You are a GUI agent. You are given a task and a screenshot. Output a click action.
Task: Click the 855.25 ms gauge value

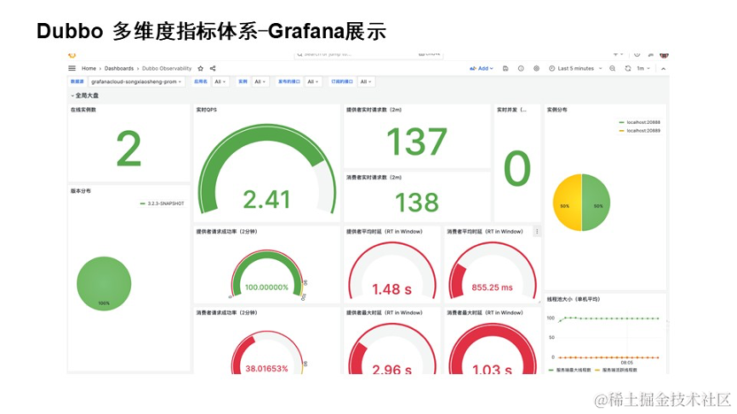tap(493, 287)
